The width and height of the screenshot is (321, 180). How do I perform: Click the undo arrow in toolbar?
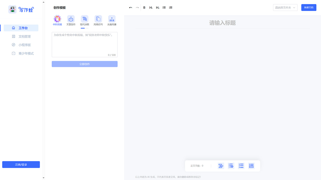131,7
